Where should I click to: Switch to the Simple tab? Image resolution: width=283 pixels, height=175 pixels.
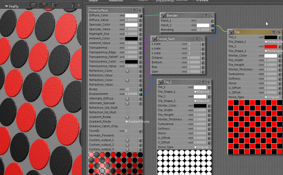pos(93,1)
